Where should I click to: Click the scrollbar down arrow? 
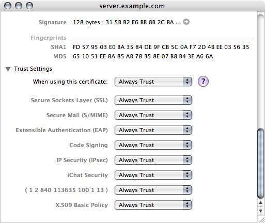click(261, 211)
